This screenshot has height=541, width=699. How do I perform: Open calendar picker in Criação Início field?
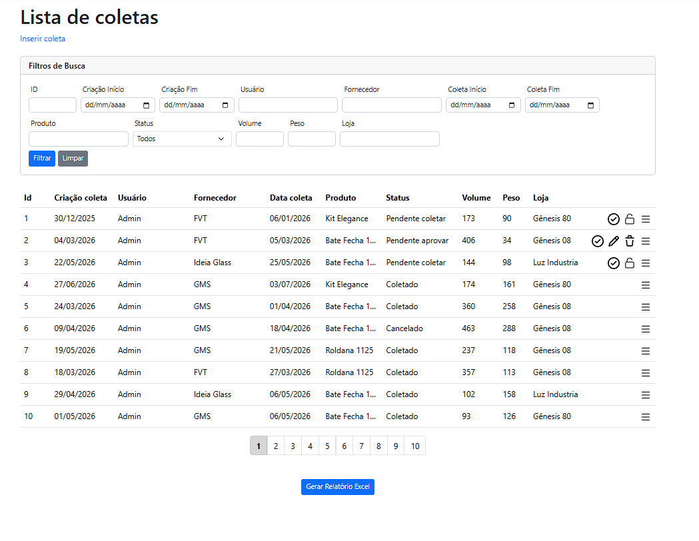point(146,105)
